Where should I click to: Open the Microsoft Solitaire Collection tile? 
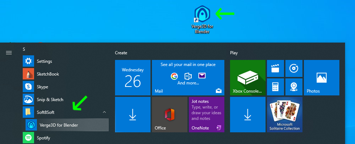click(285, 115)
